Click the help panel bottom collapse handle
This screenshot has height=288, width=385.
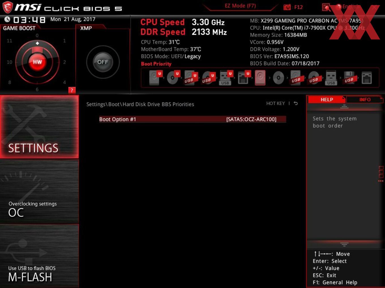pyautogui.click(x=344, y=244)
